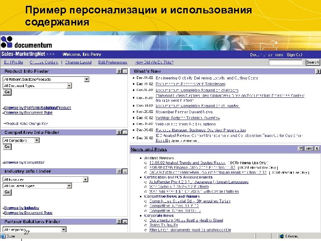This screenshot has height=241, width=321.
Task: Open Starwood Hotels Deploys New Global Web Sites link
Action: tap(230, 98)
